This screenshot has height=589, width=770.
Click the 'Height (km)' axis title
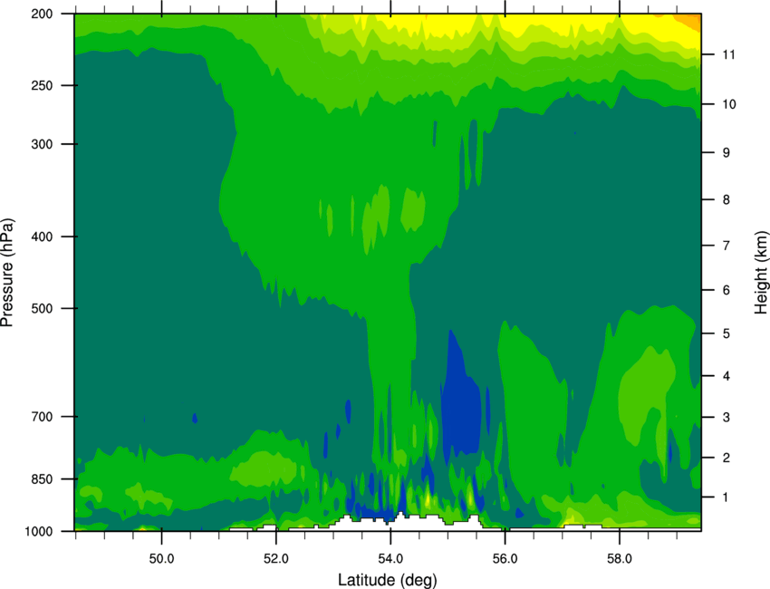(x=761, y=273)
